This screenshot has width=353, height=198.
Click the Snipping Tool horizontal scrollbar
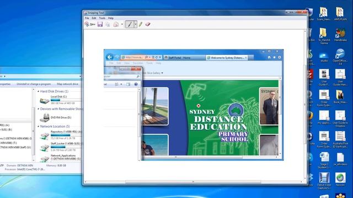[x=193, y=182]
